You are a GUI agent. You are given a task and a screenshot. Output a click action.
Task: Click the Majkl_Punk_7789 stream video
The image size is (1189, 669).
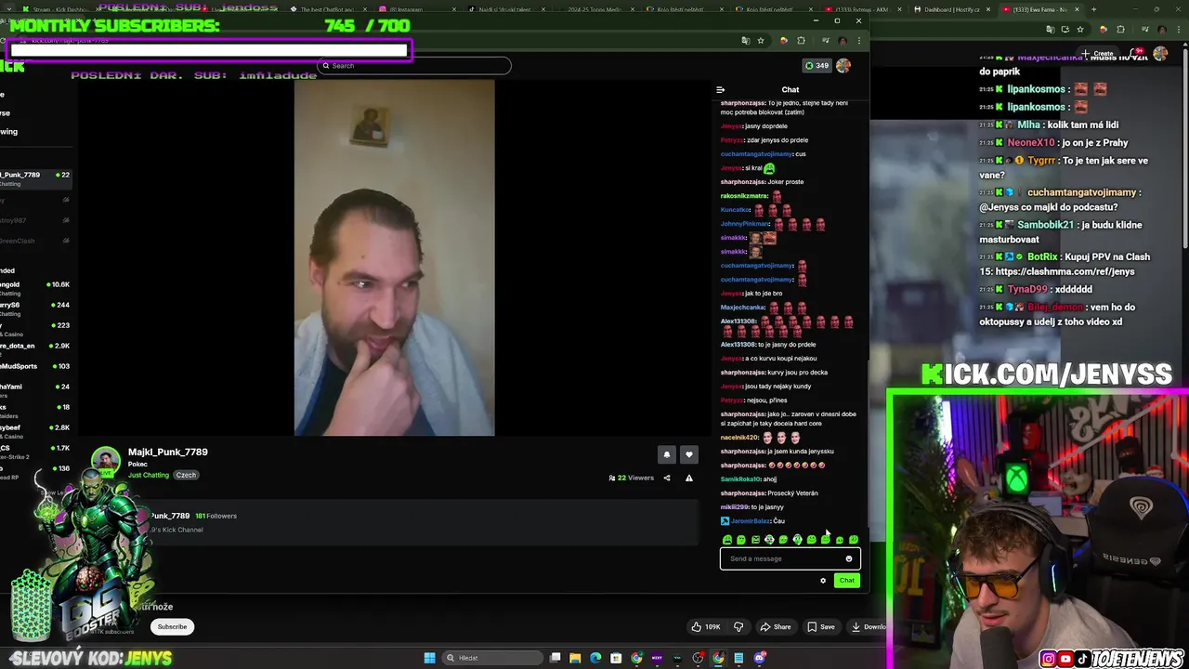coord(394,257)
